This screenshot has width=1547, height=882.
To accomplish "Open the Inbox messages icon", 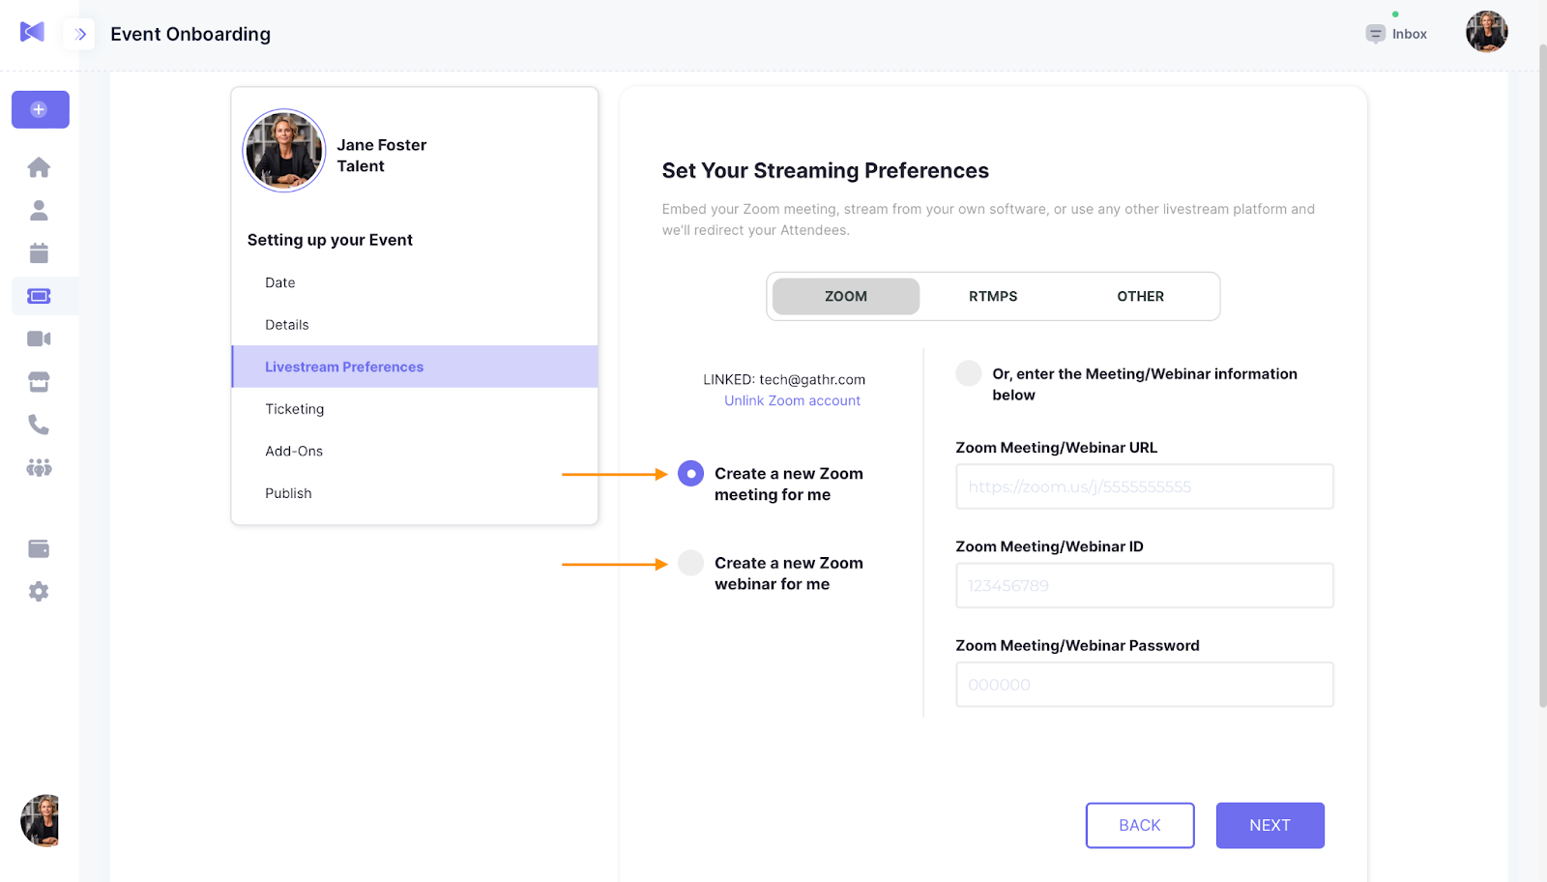I will click(x=1375, y=34).
